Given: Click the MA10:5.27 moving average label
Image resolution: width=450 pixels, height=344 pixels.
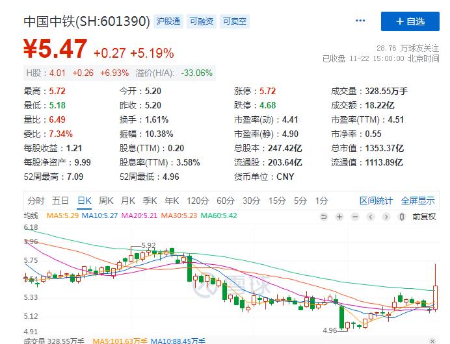Looking at the screenshot, I should point(99,215).
